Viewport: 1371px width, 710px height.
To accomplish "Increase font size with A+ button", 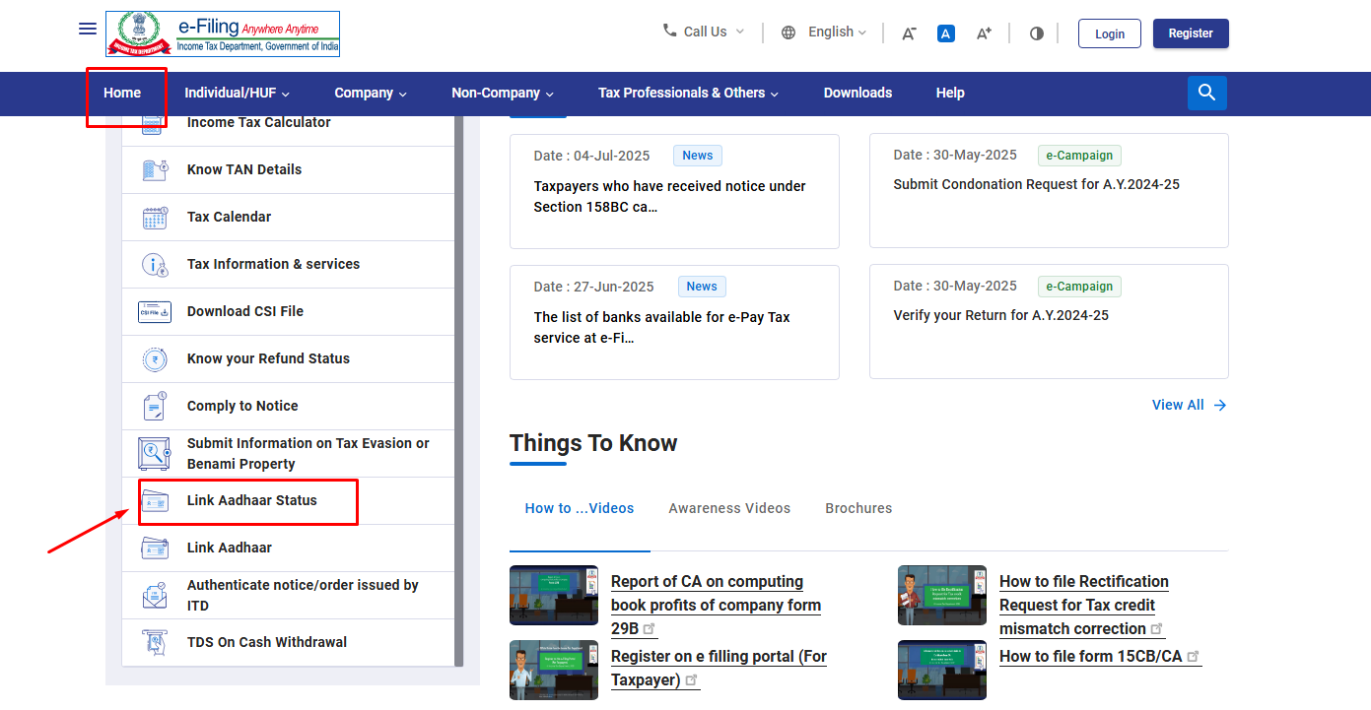I will tap(983, 33).
